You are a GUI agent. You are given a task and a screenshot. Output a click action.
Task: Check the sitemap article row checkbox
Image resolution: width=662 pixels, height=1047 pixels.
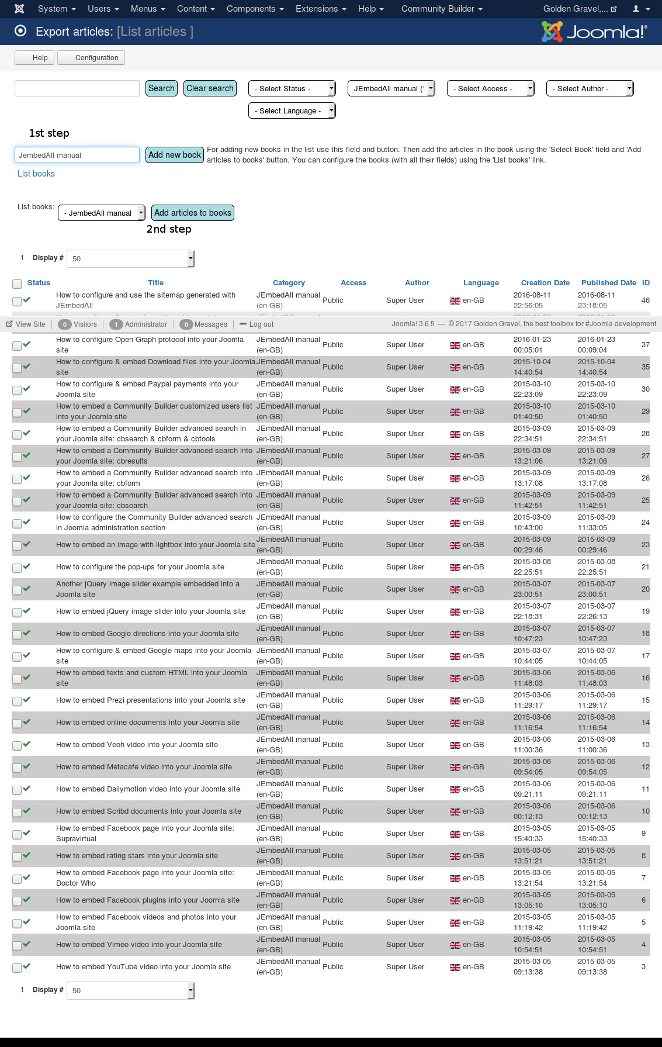[x=17, y=302]
